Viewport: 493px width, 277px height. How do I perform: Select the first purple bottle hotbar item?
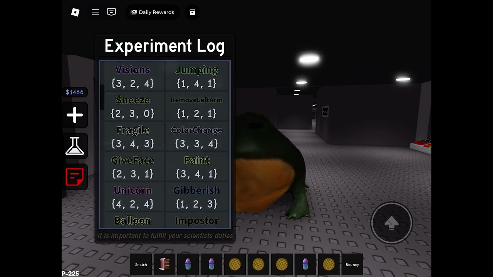pos(188,264)
